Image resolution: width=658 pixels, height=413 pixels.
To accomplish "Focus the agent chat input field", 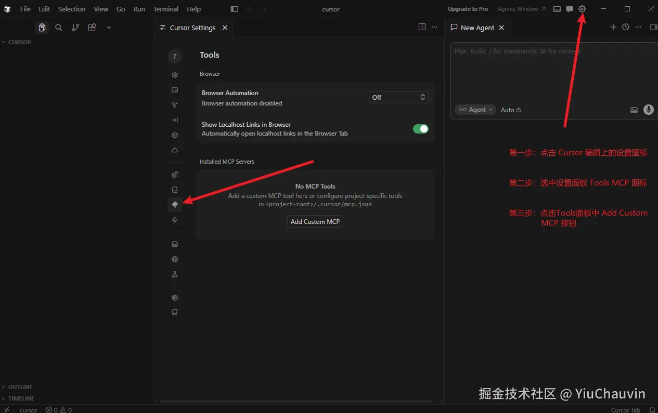I will tap(553, 73).
